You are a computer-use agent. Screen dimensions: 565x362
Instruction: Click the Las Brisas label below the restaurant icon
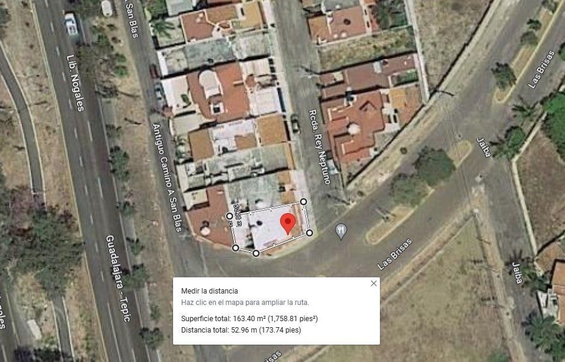(x=394, y=254)
